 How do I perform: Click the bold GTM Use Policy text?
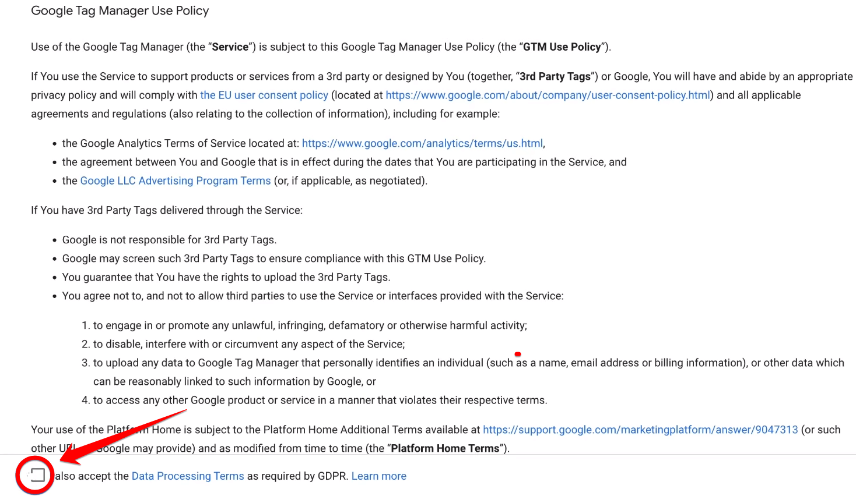coord(562,47)
